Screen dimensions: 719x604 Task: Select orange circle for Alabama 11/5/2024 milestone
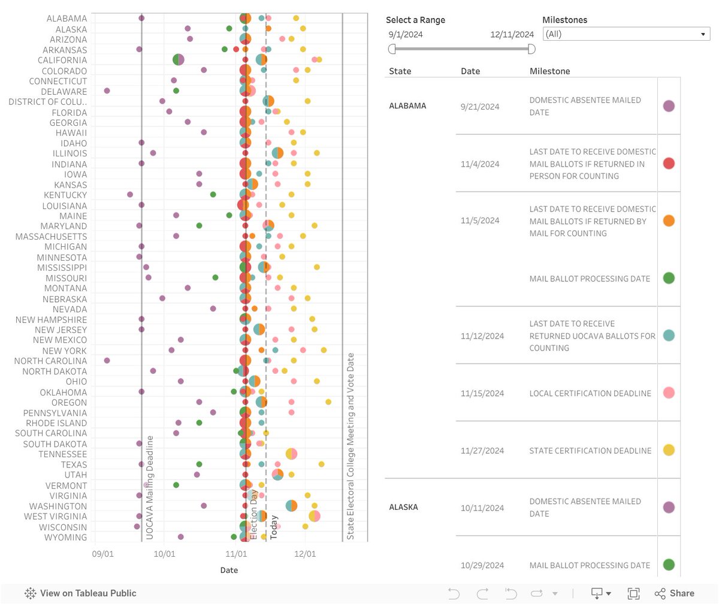[x=669, y=221]
